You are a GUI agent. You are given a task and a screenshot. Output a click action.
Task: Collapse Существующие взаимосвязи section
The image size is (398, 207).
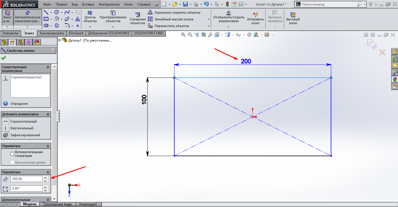tap(48, 67)
